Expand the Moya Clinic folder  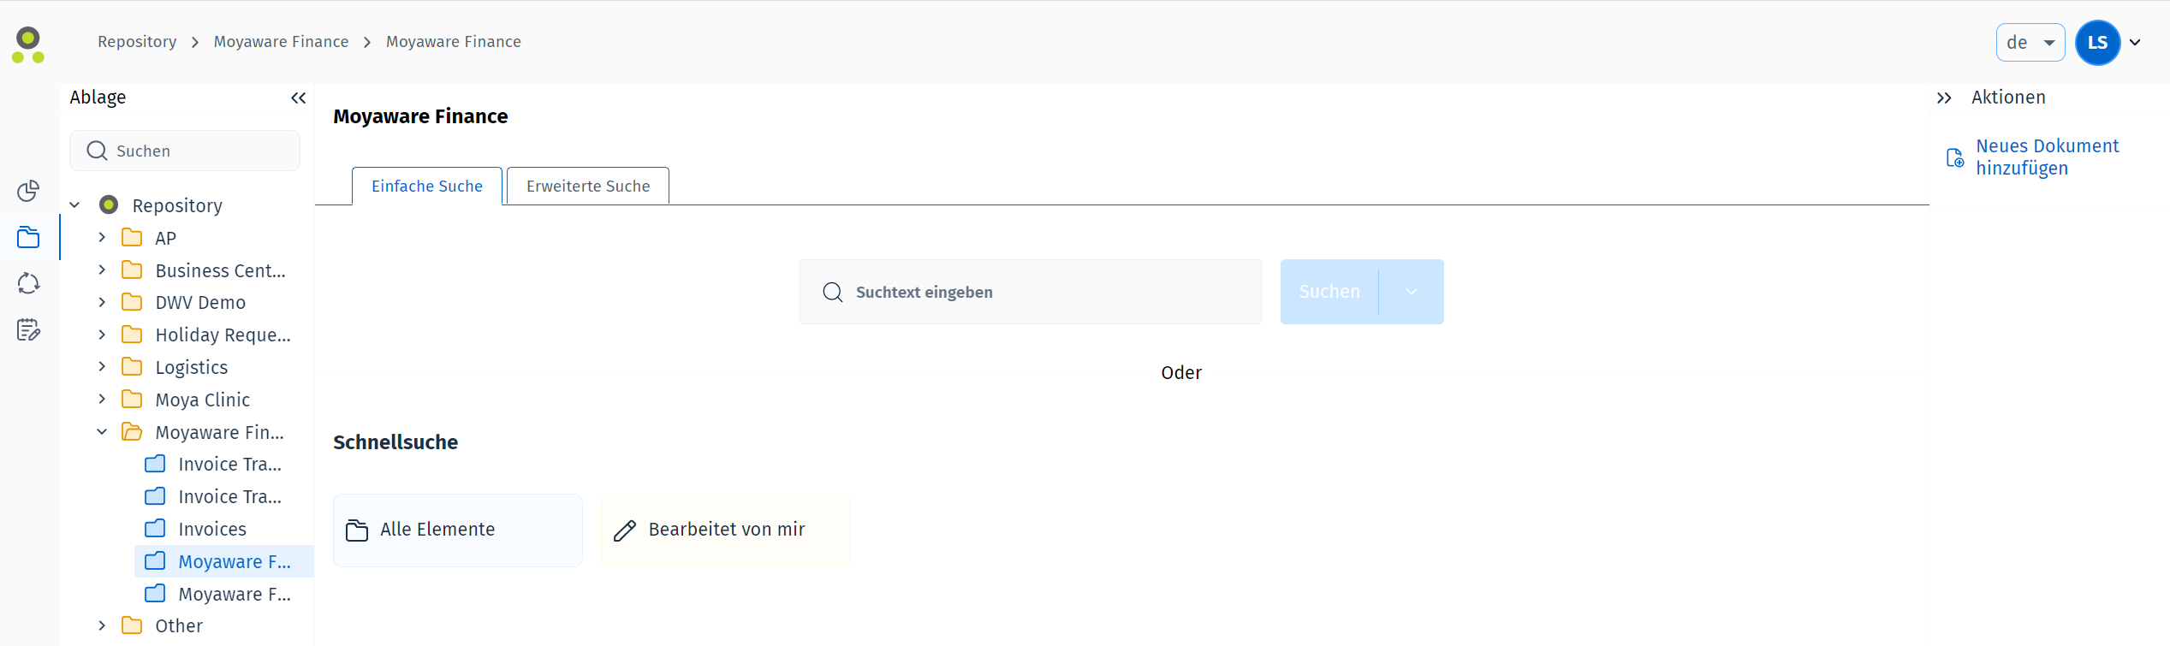(102, 399)
